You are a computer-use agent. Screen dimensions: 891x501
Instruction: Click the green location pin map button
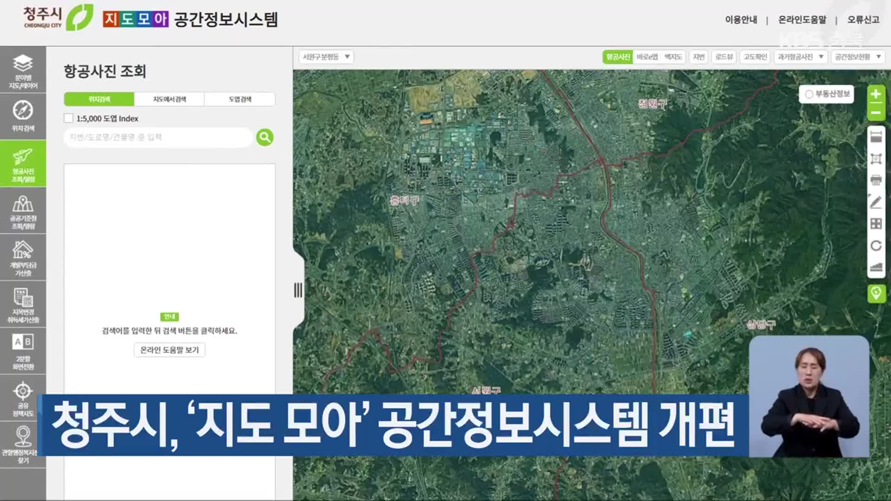(x=876, y=294)
